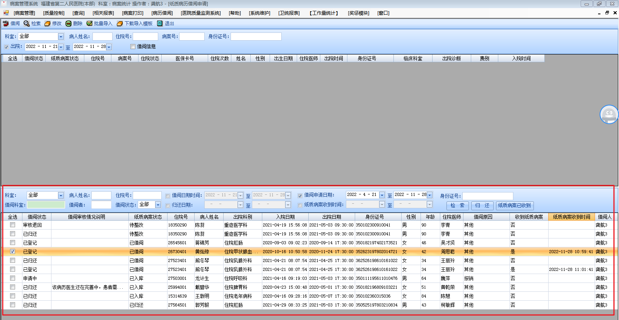Open the [系统维护] menu
Screen dimensions: 619x320
tap(260, 13)
